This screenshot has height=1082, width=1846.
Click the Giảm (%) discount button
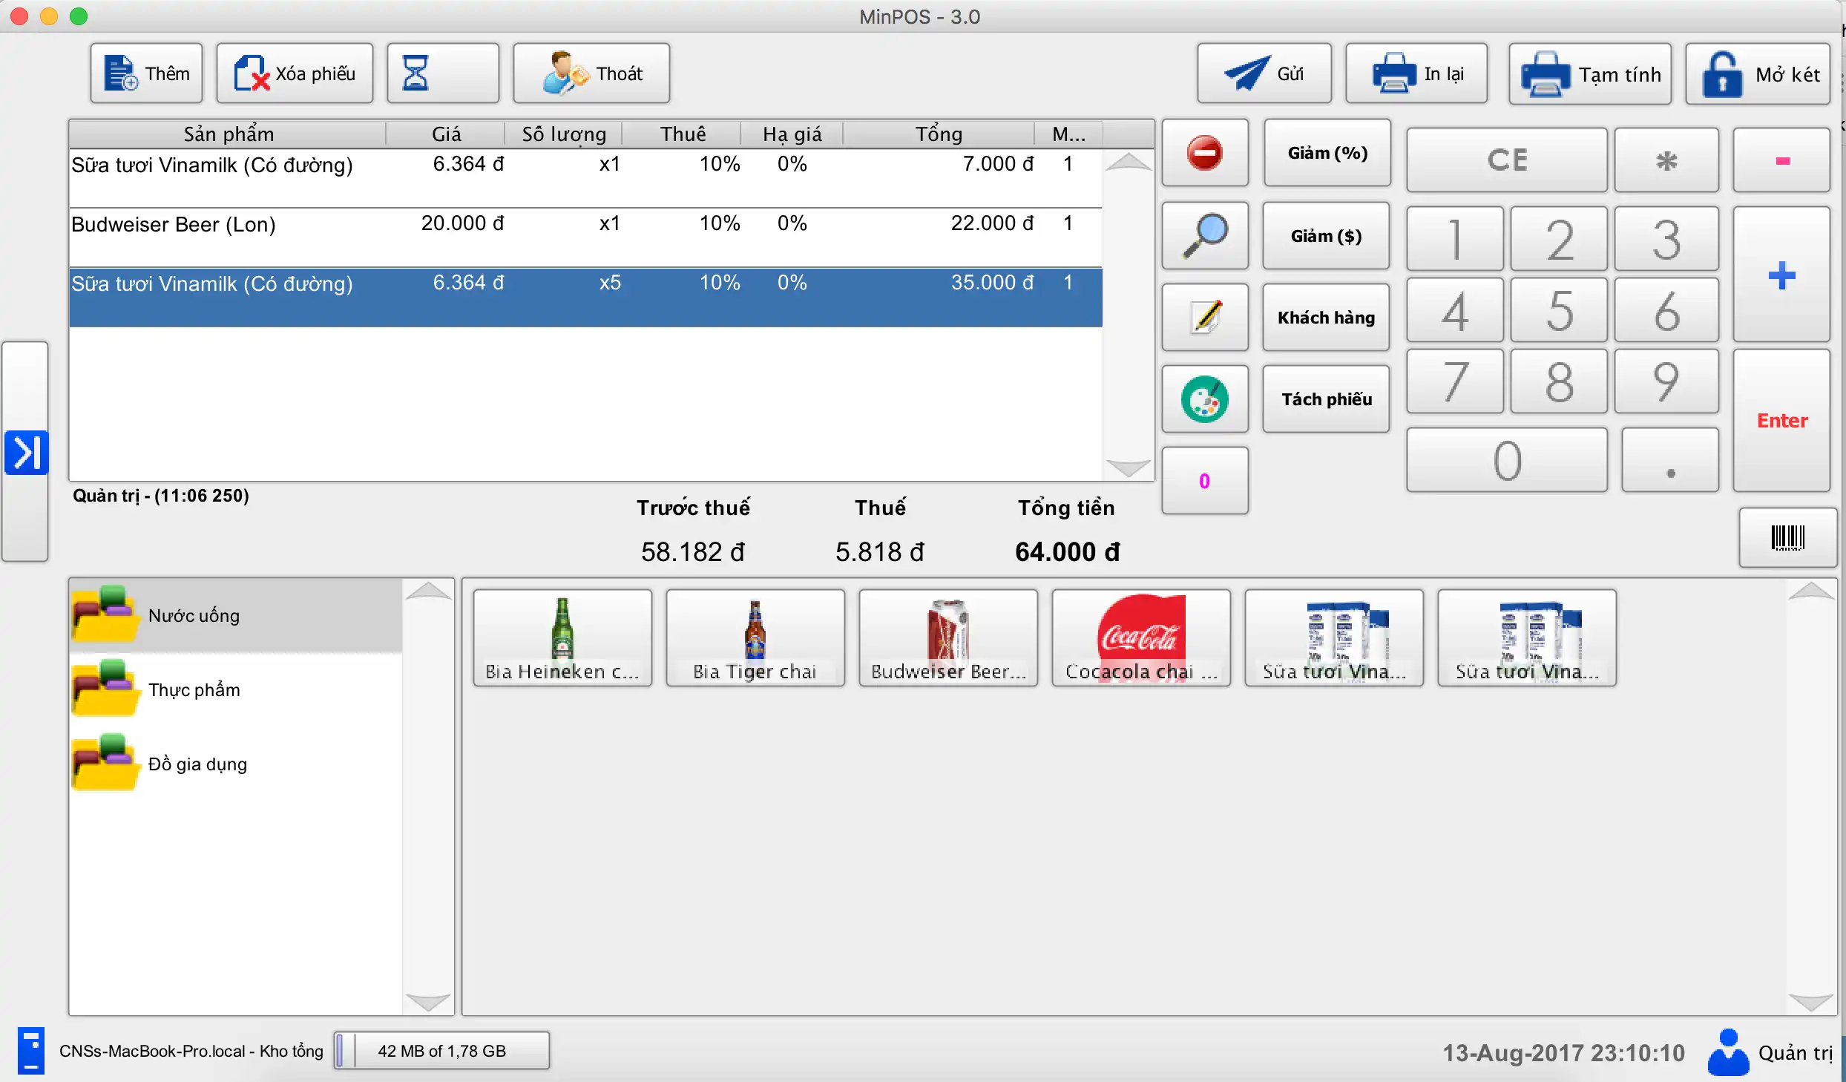pos(1324,154)
